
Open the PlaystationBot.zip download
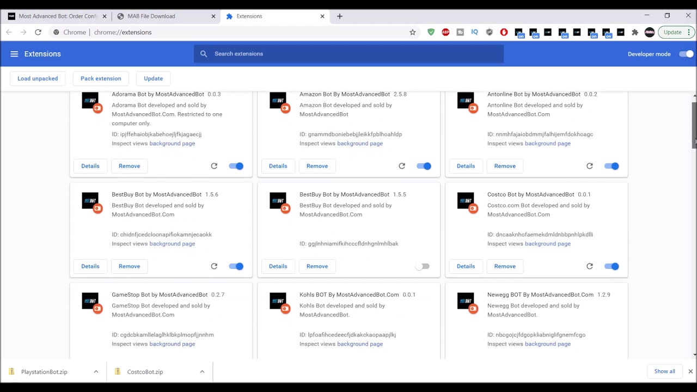click(x=44, y=372)
